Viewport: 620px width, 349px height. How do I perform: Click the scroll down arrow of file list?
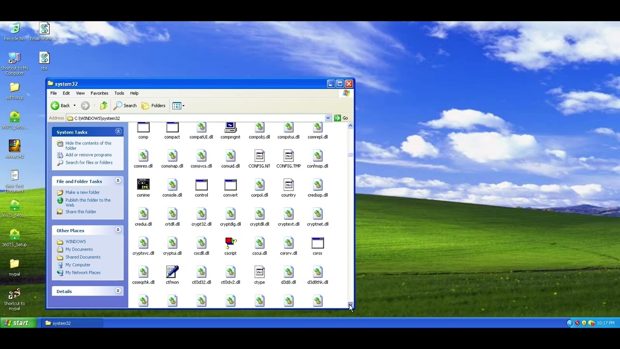tap(350, 305)
